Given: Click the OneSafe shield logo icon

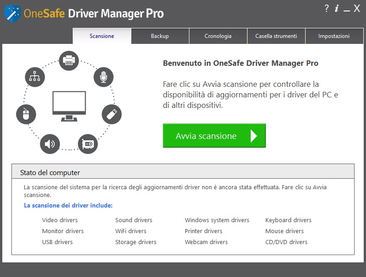Looking at the screenshot, I should (x=13, y=14).
